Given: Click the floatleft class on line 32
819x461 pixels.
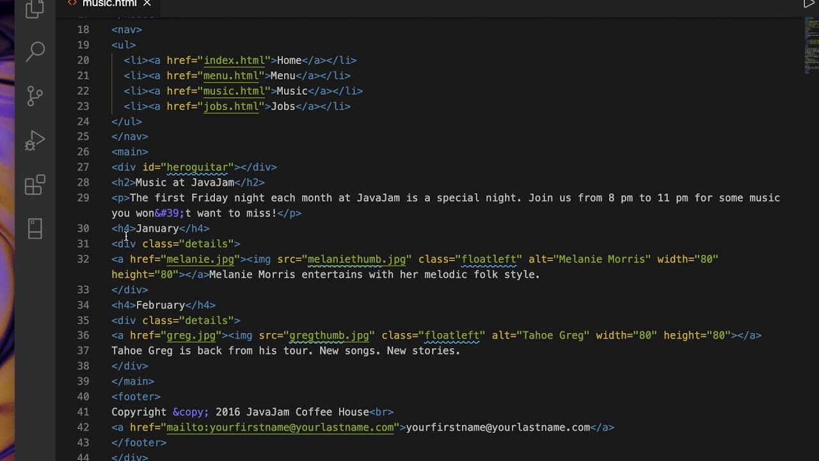Looking at the screenshot, I should pos(489,259).
